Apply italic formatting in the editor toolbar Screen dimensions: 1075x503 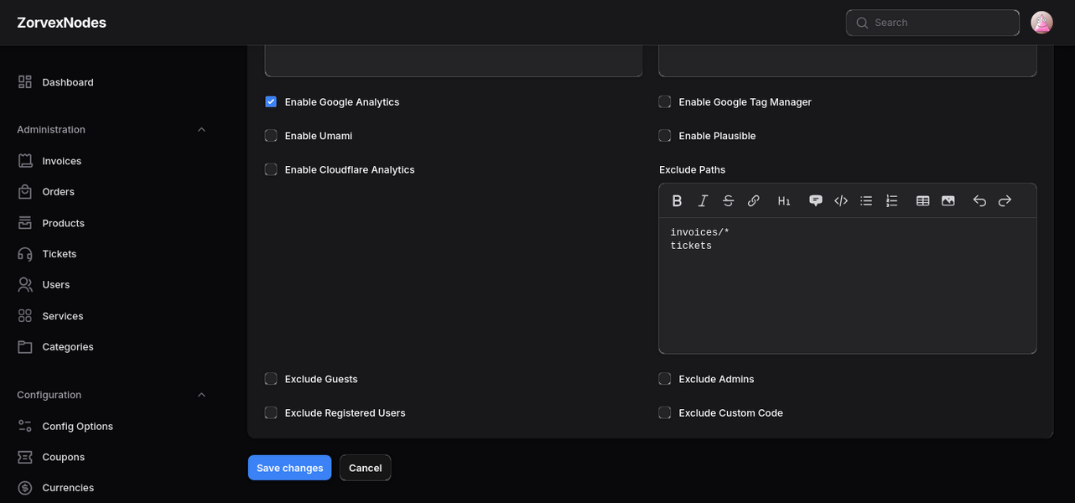pos(703,200)
